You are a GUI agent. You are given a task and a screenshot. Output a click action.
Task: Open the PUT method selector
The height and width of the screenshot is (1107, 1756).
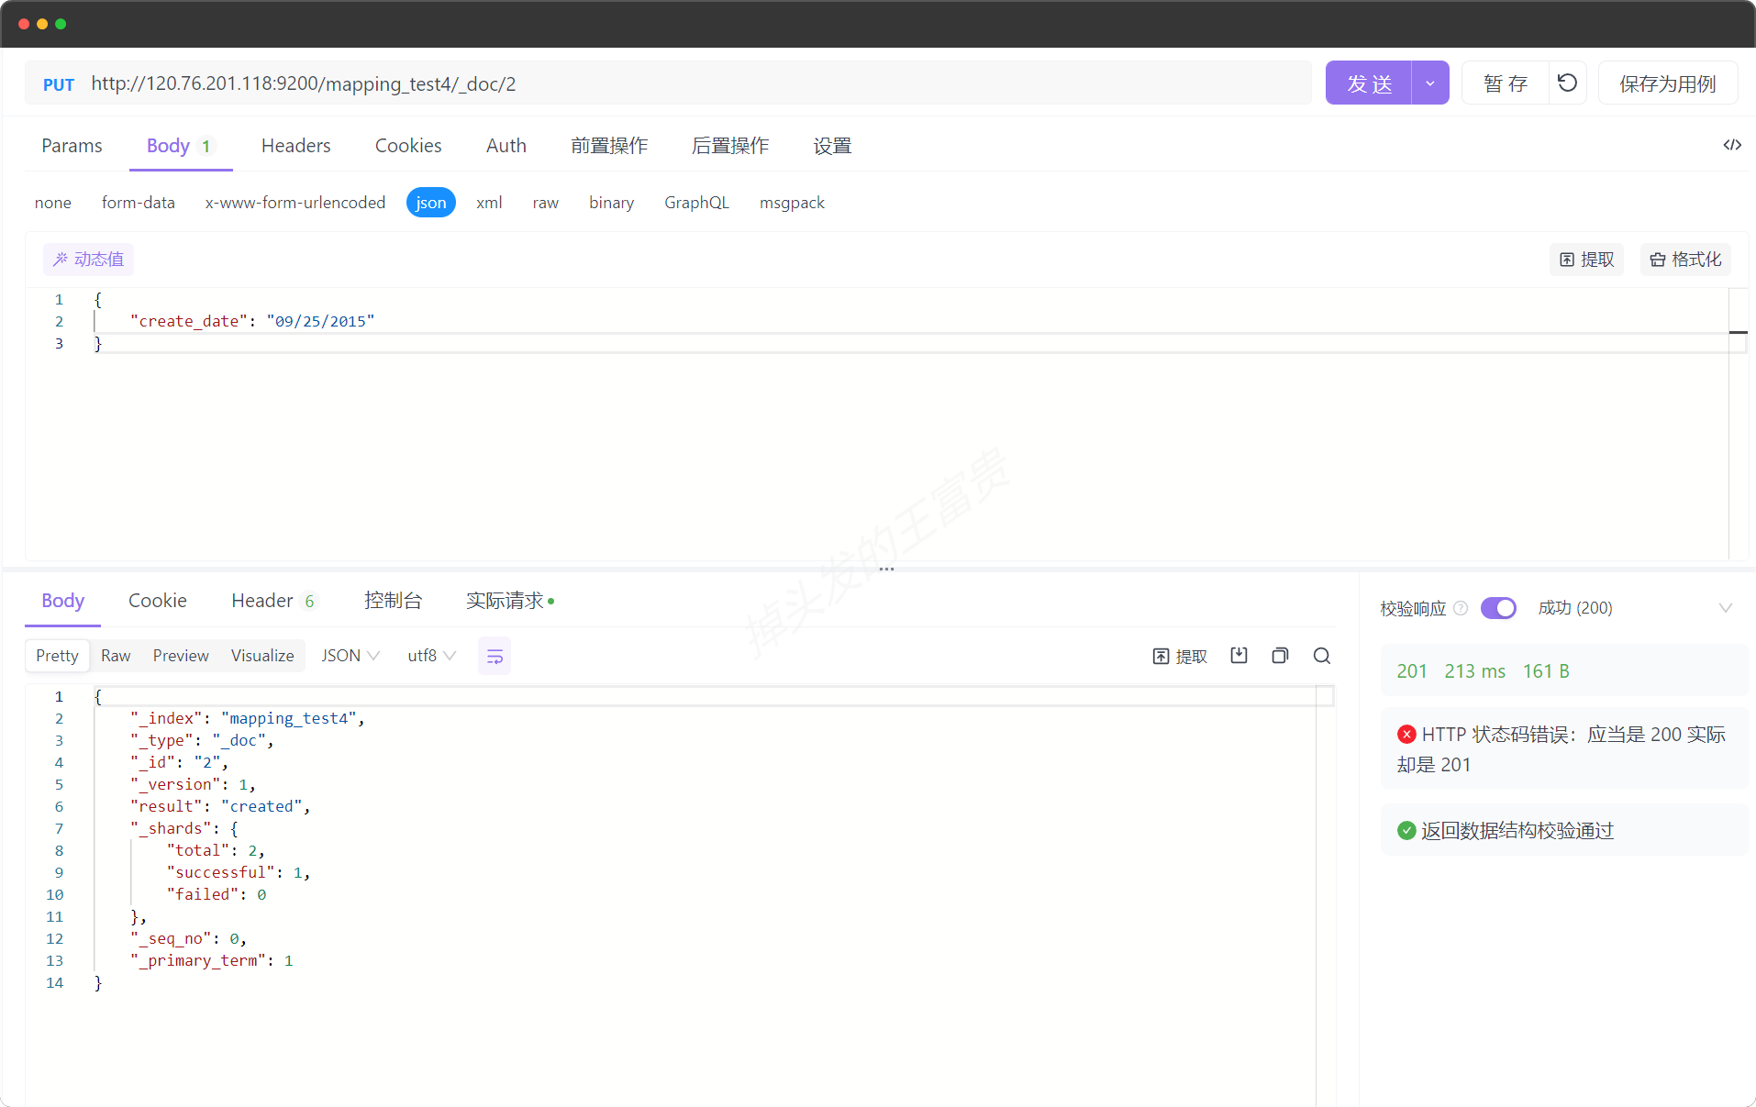coord(59,84)
